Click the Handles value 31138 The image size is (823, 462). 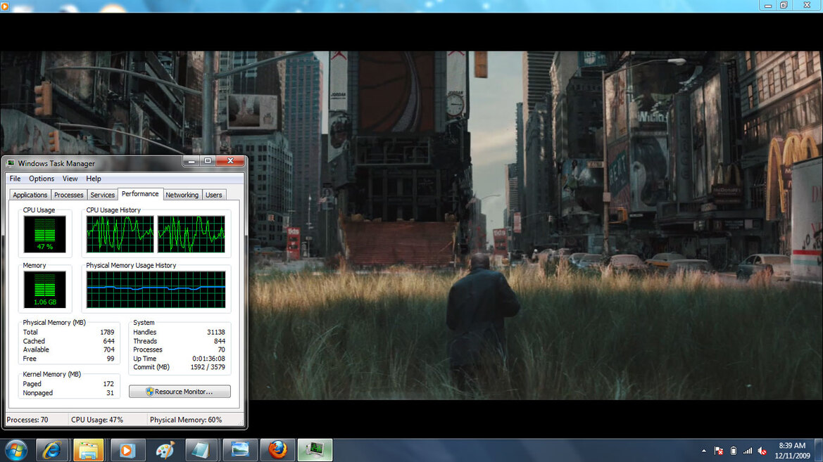pos(215,332)
